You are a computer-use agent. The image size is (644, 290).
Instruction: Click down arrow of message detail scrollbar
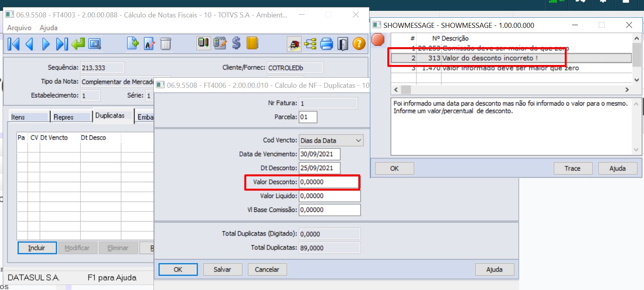(x=636, y=150)
